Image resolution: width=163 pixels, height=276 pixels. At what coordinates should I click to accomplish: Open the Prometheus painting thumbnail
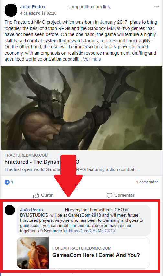33,253
